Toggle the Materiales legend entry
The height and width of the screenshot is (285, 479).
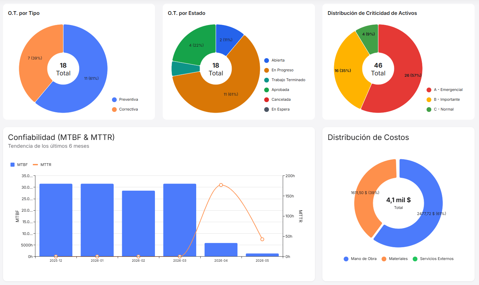(394, 259)
